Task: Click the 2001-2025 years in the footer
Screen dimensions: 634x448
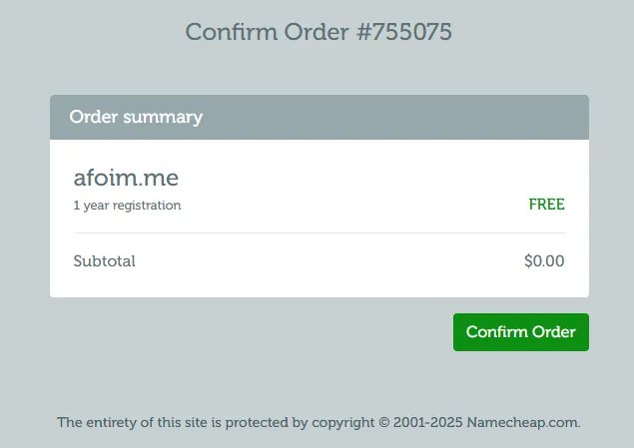Action: point(428,422)
